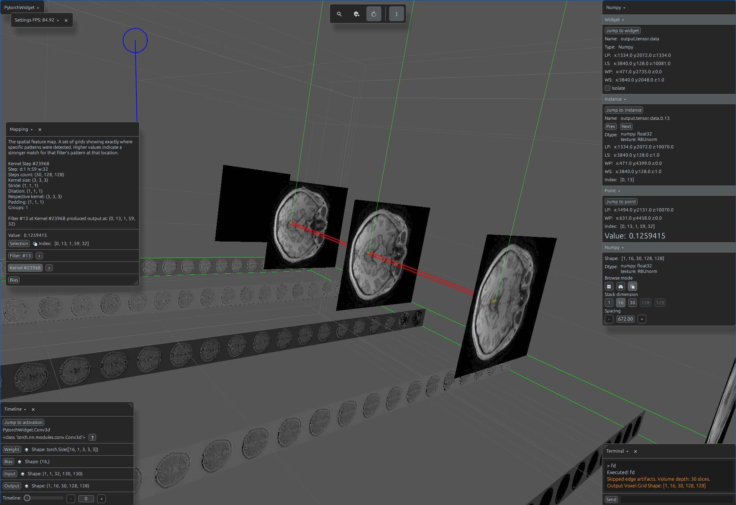736x505 pixels.
Task: Decrease spacing with minus button
Action: [x=609, y=319]
